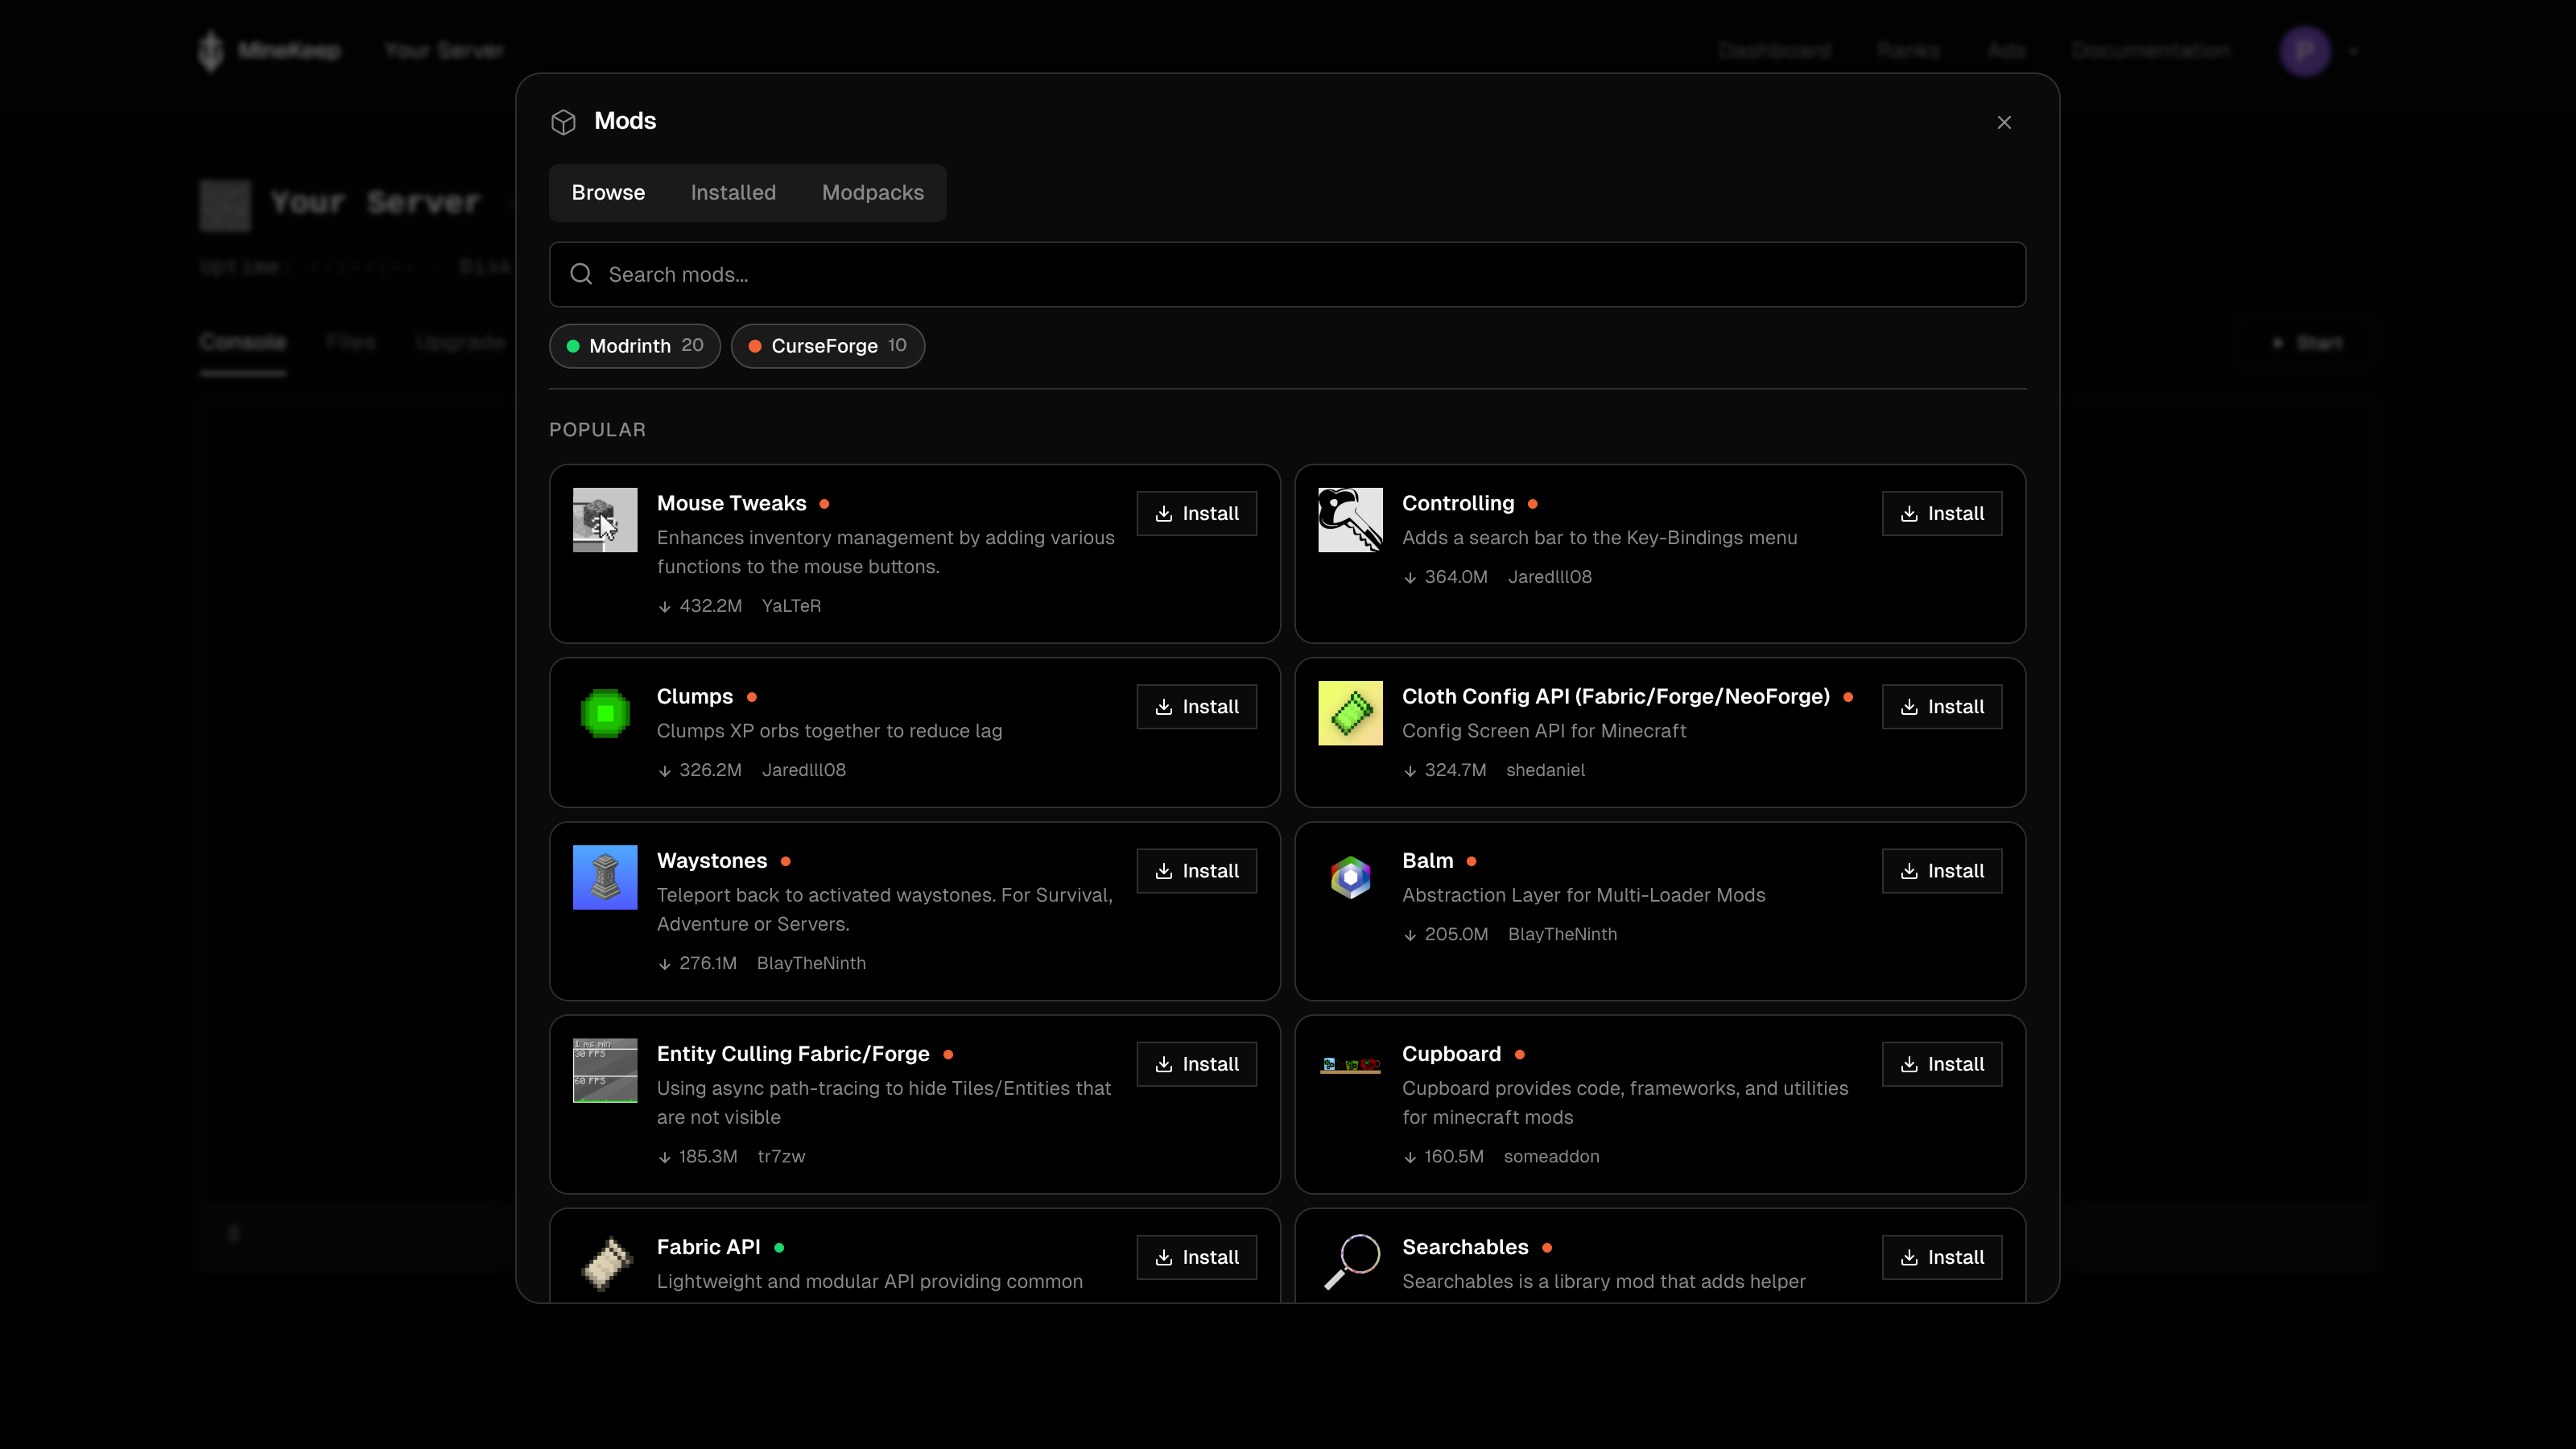The width and height of the screenshot is (2576, 1449).
Task: Open the Documentation page
Action: 2152,50
